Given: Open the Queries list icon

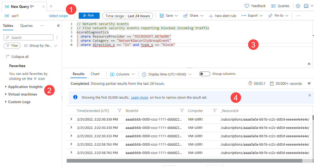Looking at the screenshot, I should pos(274,6).
